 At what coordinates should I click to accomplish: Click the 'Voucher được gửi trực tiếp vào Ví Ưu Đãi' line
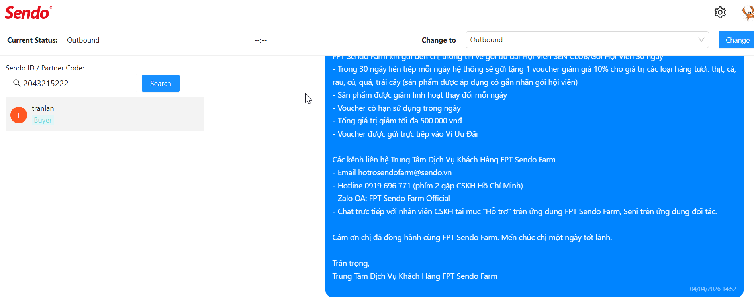pos(405,134)
